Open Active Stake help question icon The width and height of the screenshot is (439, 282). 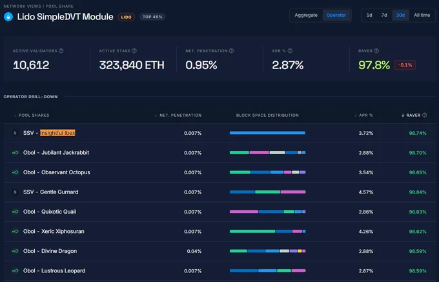pos(134,50)
